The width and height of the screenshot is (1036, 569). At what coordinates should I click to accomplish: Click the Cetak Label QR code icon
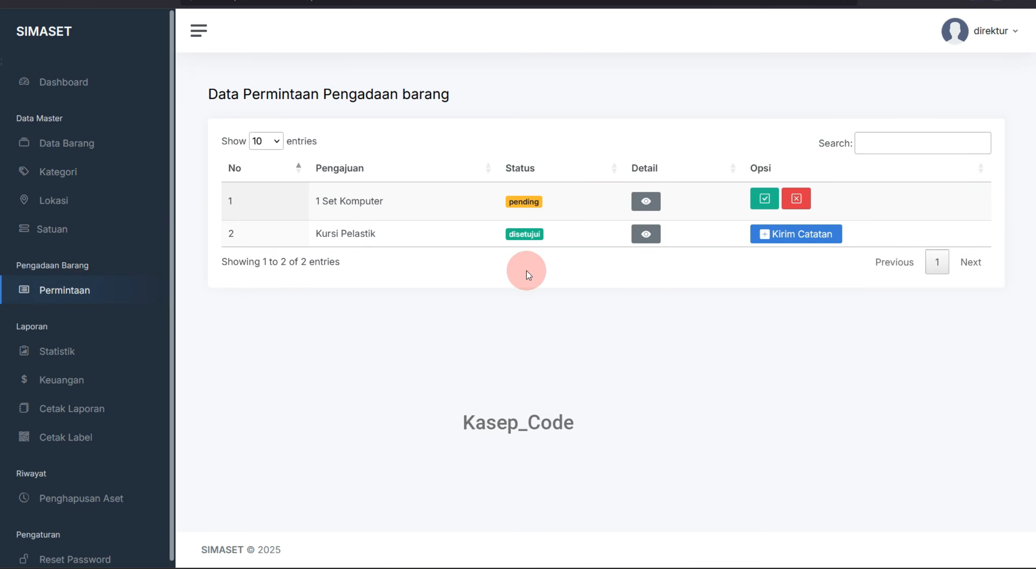point(24,437)
